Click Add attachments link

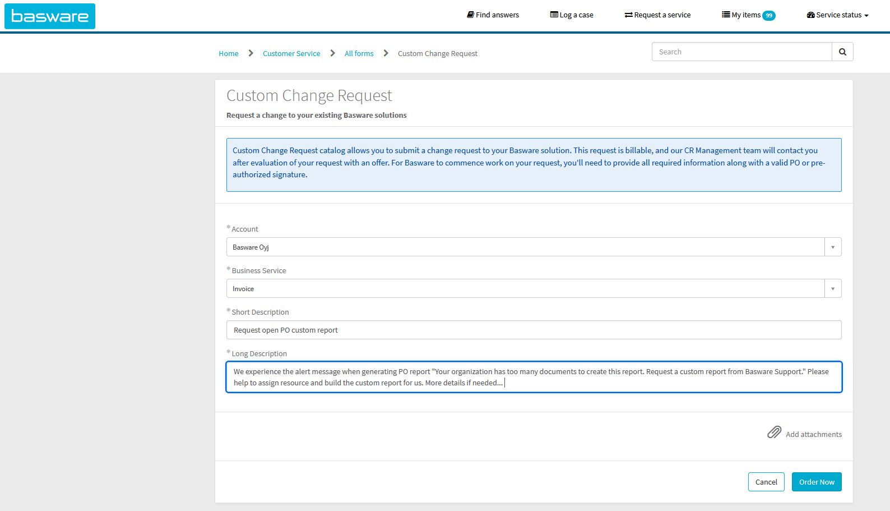coord(814,435)
